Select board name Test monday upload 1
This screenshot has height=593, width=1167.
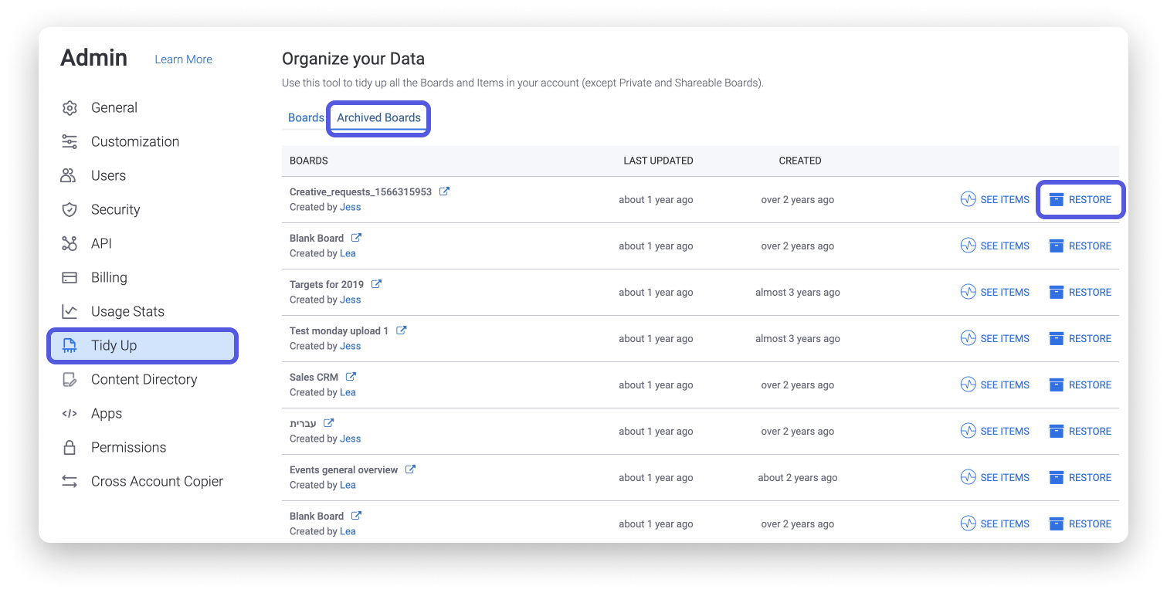(339, 330)
